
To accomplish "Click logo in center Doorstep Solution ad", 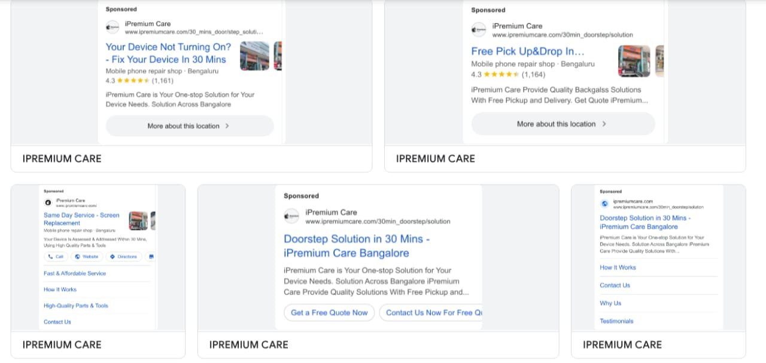I will 291,216.
